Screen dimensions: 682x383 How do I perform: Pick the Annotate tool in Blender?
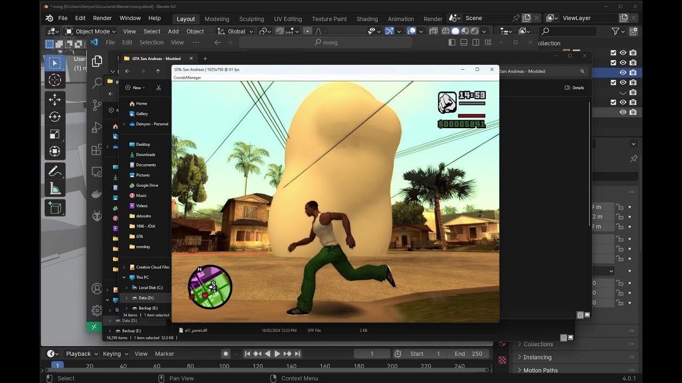[54, 171]
